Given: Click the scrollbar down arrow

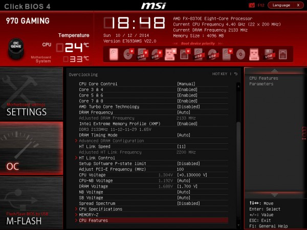Looking at the screenshot, I should coord(238,225).
